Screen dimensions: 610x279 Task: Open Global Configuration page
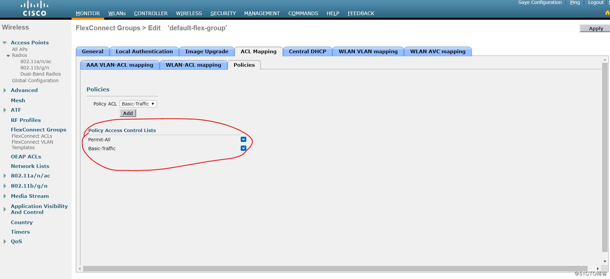click(35, 81)
